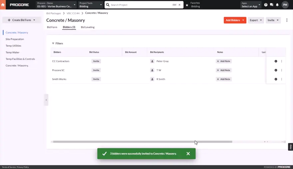Open the Filters control

pyautogui.click(x=58, y=43)
